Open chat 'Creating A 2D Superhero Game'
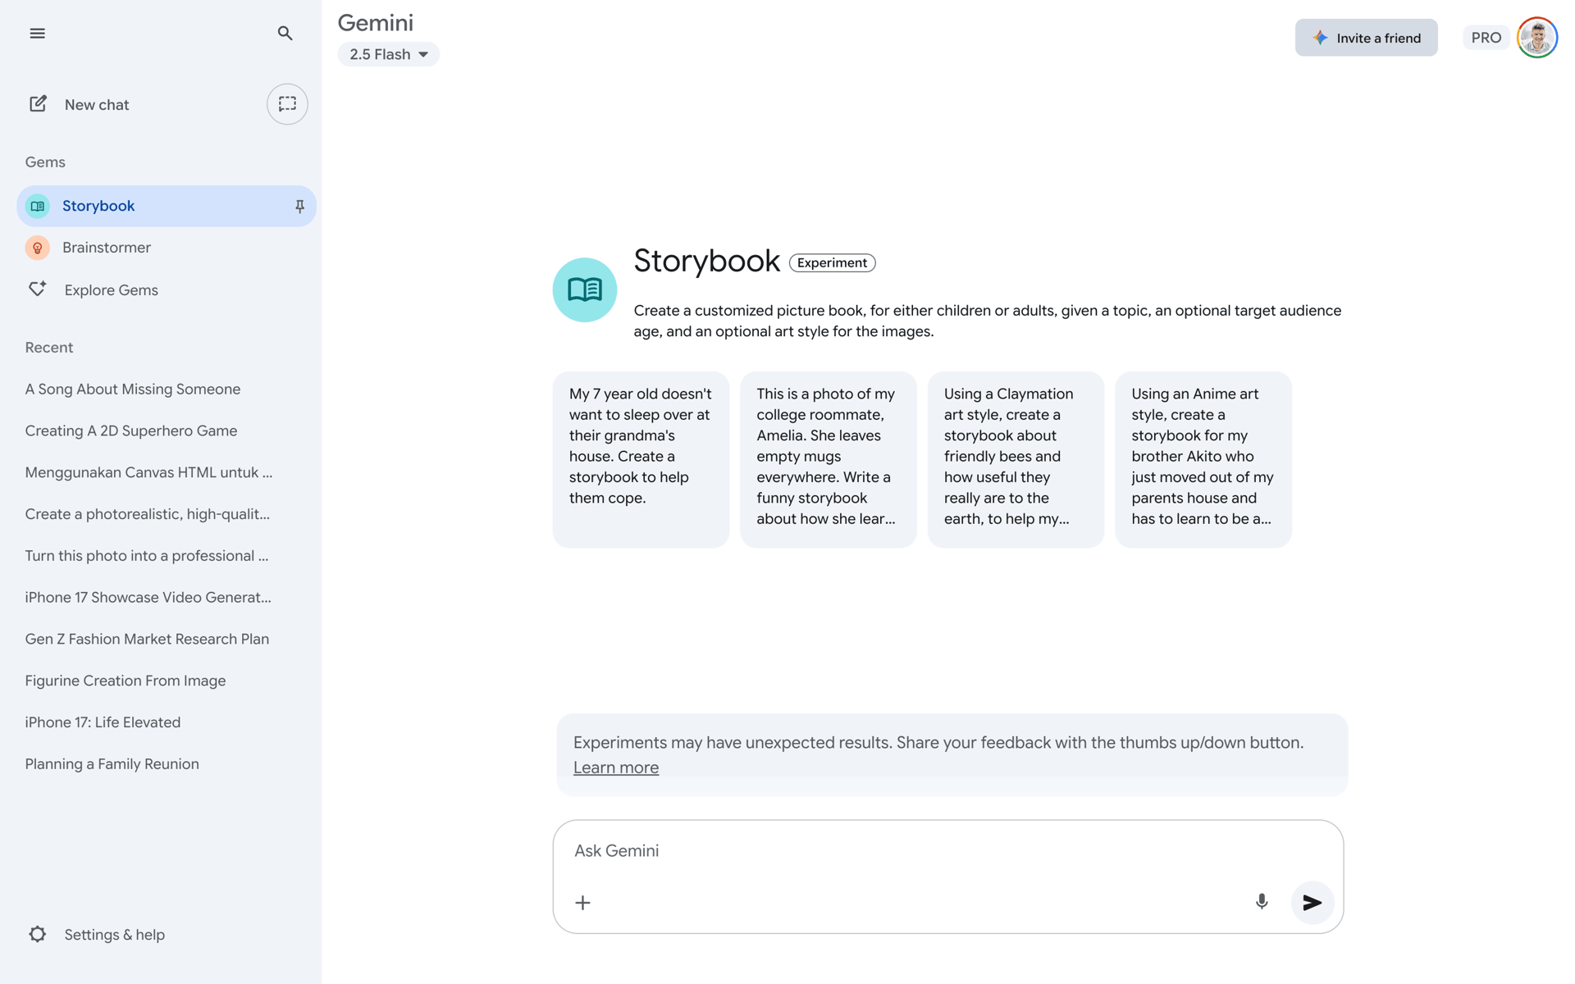 tap(131, 431)
